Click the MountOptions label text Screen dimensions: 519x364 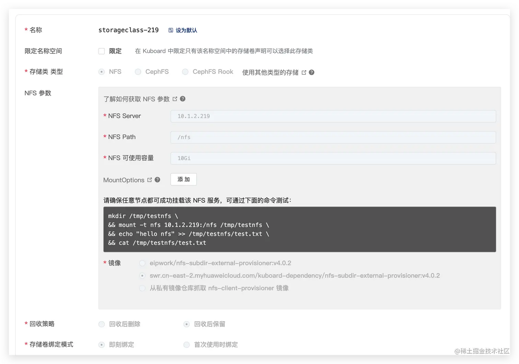tap(124, 180)
